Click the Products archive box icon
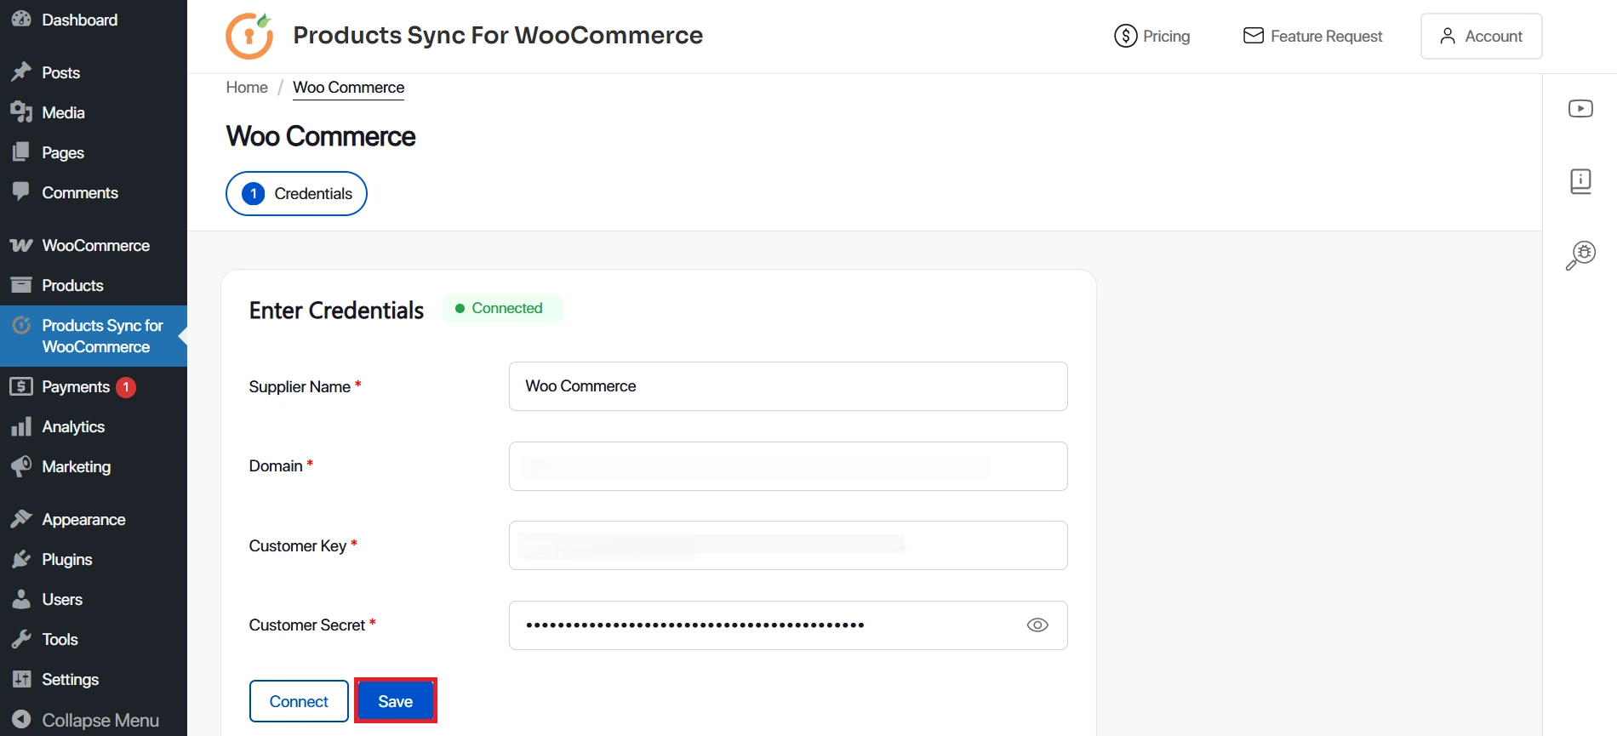This screenshot has width=1617, height=736. (21, 285)
